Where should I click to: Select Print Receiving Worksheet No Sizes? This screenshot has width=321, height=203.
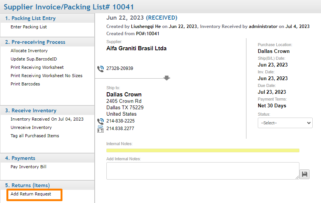(x=47, y=76)
